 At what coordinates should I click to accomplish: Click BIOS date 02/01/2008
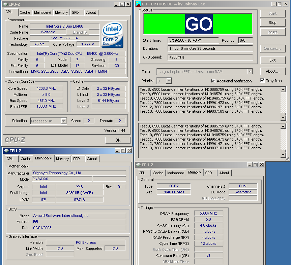(79, 228)
